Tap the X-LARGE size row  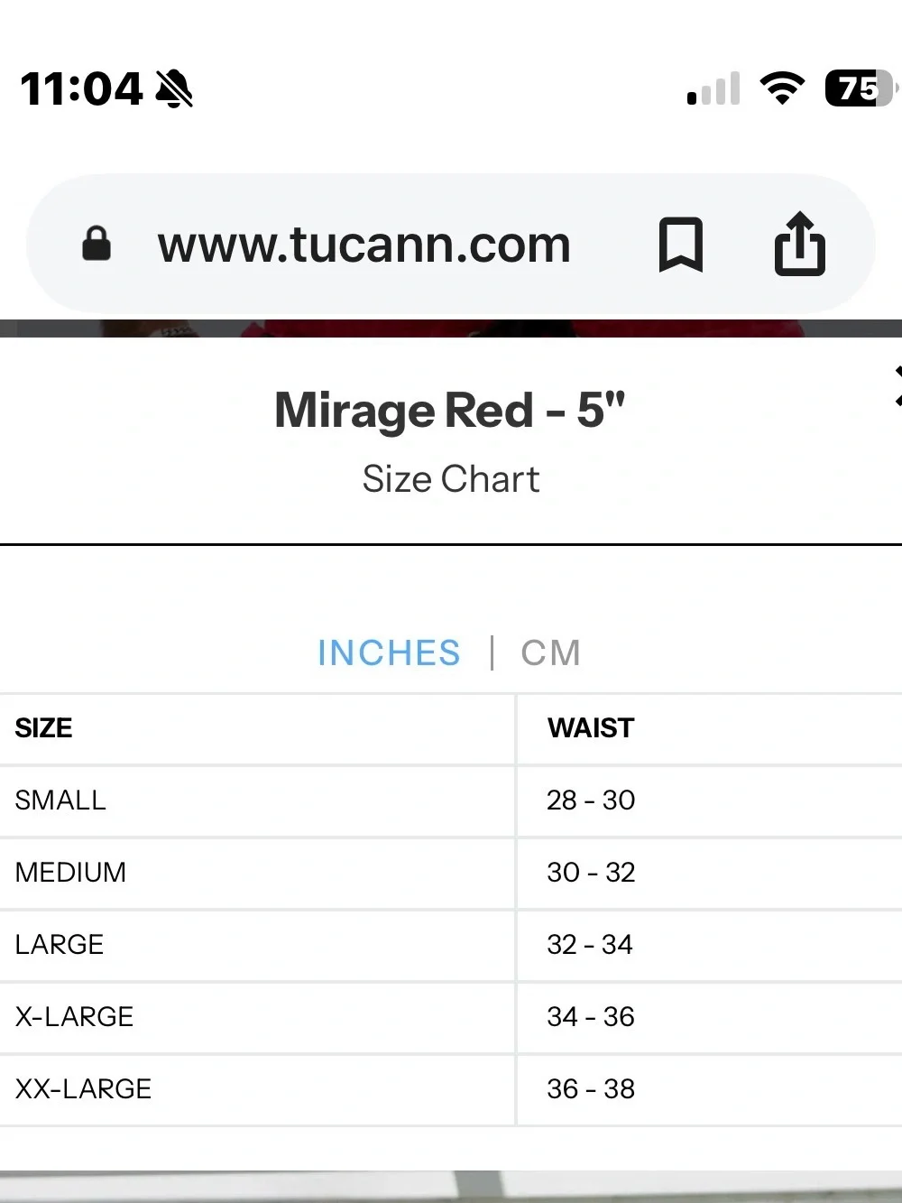[451, 1017]
